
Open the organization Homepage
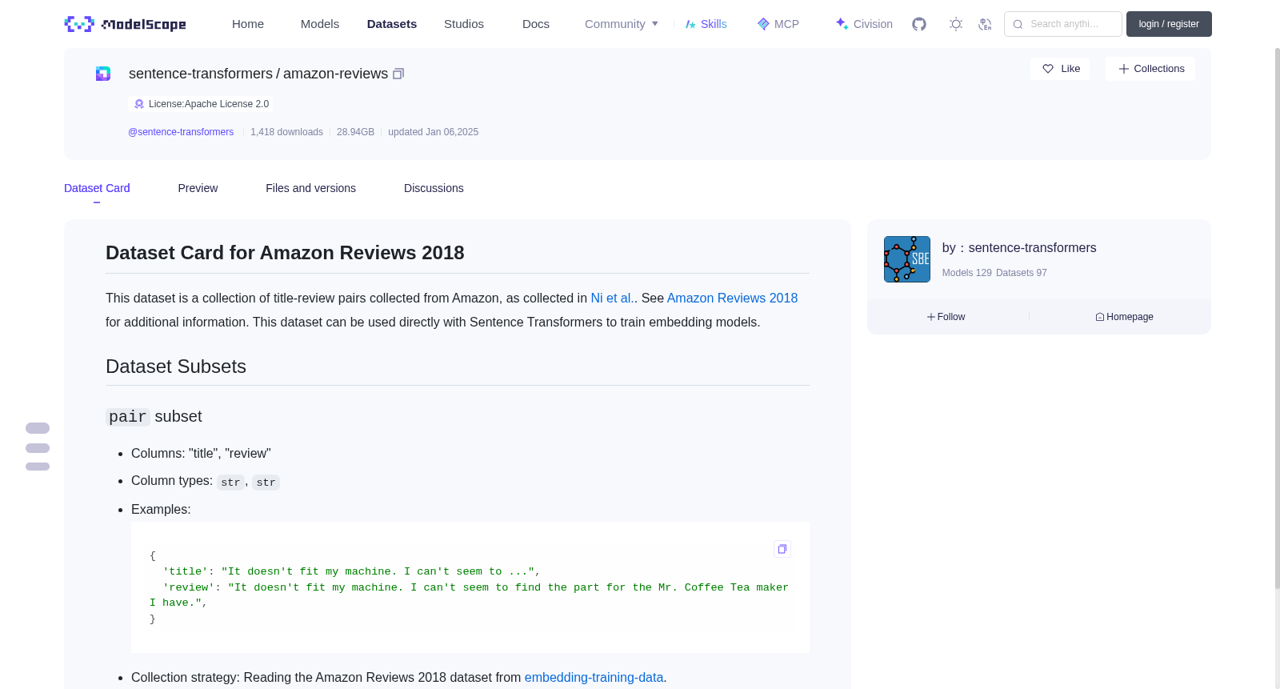[x=1124, y=317]
